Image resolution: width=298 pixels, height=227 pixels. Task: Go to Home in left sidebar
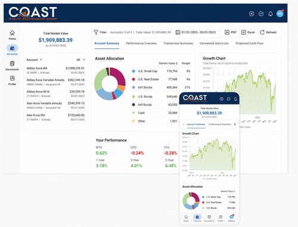pyautogui.click(x=12, y=35)
